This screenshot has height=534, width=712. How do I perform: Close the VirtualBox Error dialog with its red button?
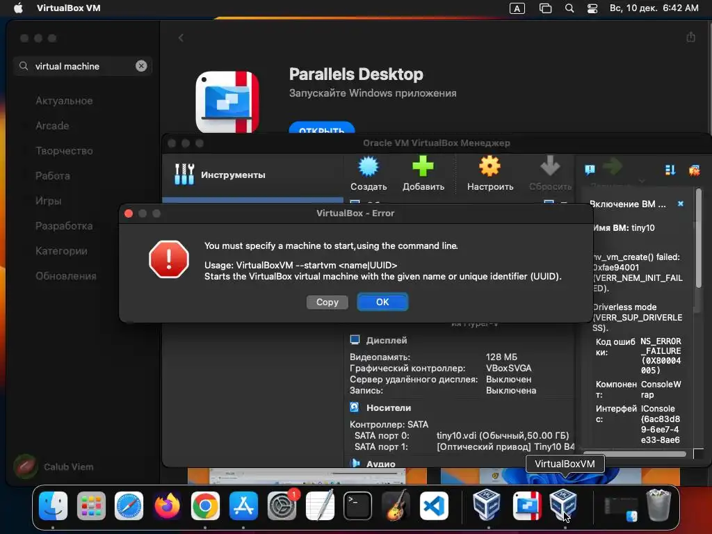(x=129, y=213)
